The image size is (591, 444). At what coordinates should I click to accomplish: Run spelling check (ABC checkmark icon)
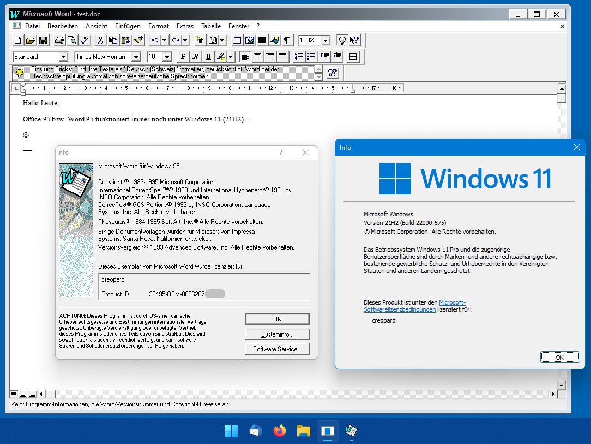[x=84, y=40]
